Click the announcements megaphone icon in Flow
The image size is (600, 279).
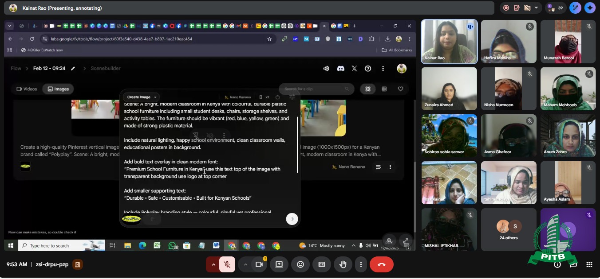click(x=326, y=69)
